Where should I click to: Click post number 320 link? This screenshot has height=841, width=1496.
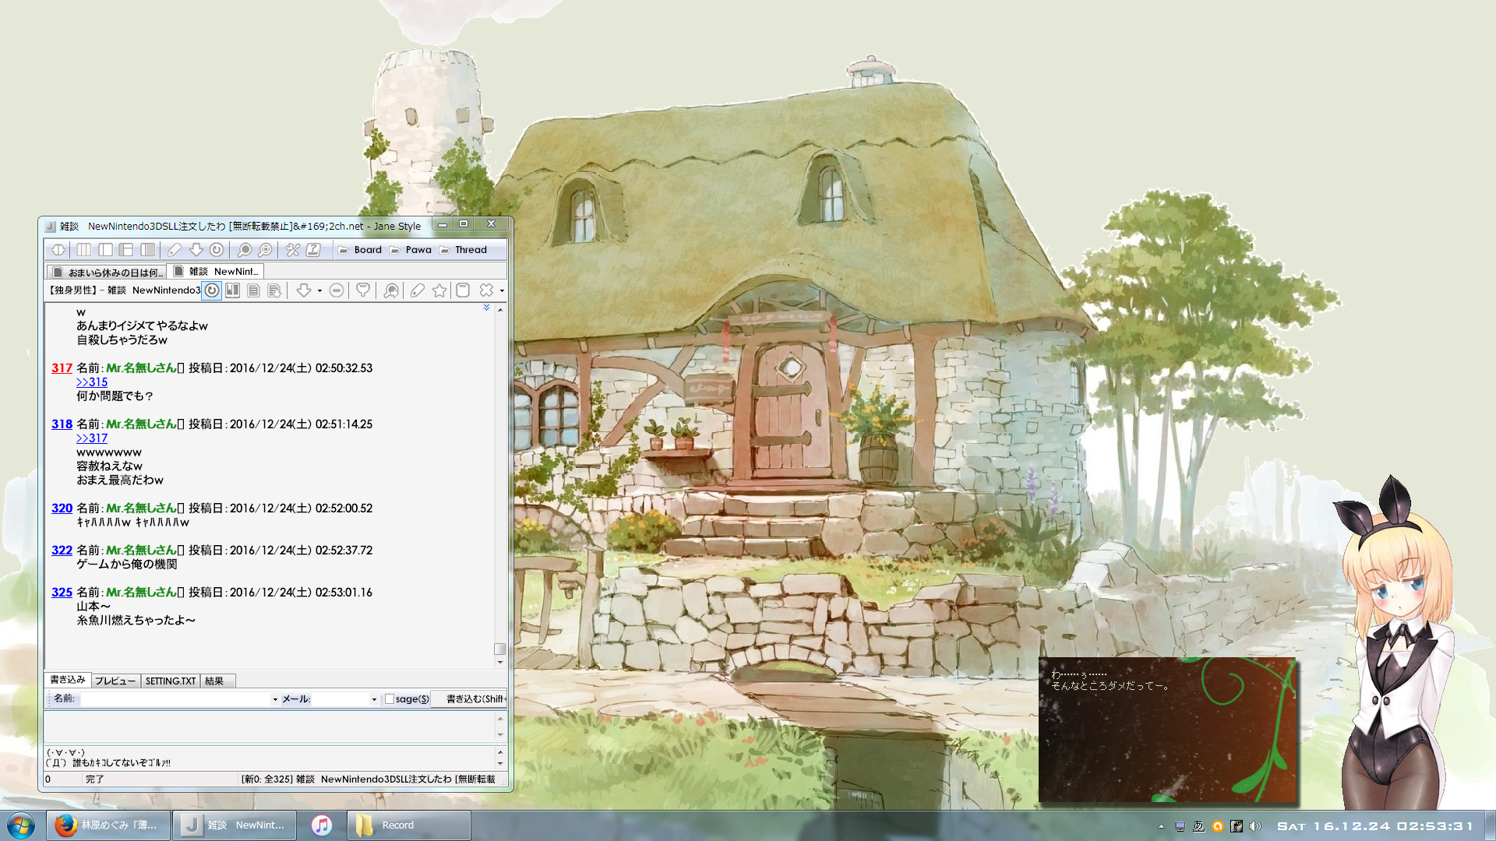62,508
